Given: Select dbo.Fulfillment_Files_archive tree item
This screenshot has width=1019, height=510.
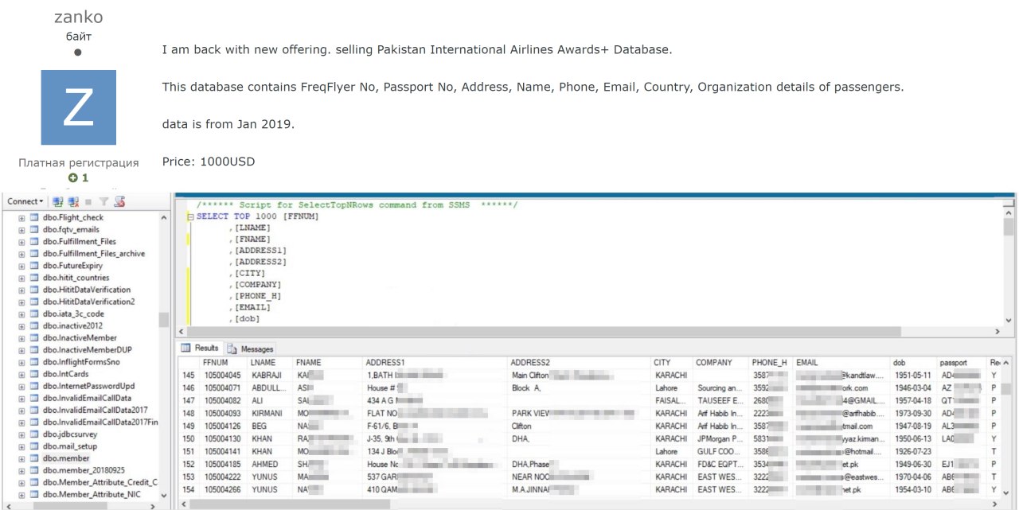Looking at the screenshot, I should pyautogui.click(x=94, y=254).
